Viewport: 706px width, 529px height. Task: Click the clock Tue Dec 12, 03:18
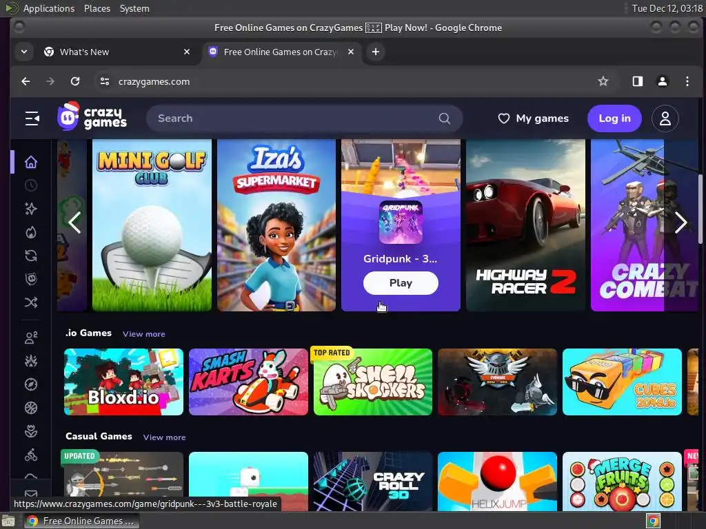667,8
